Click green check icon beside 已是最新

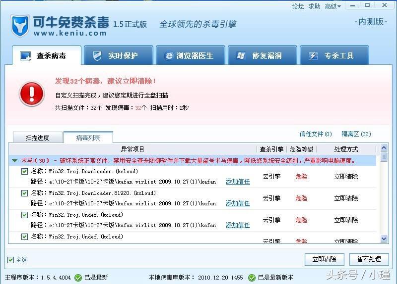pos(78,278)
